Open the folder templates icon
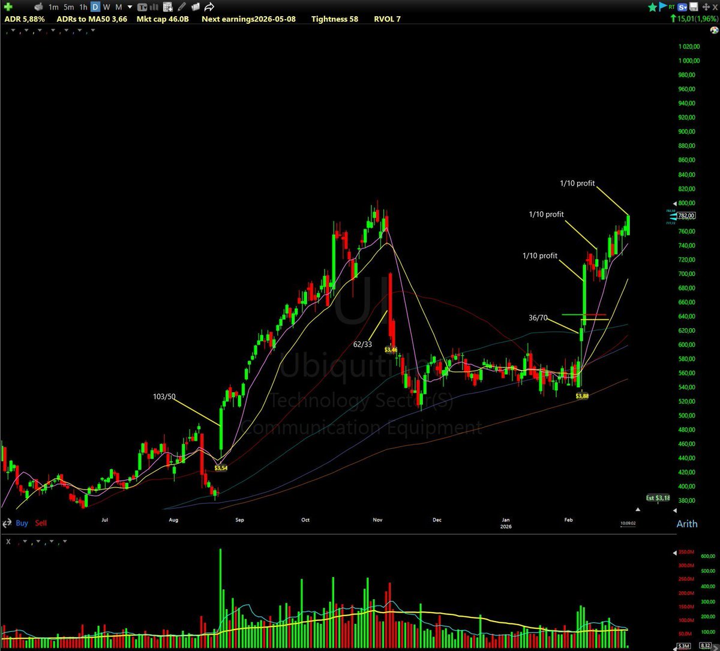This screenshot has width=720, height=651. click(196, 7)
